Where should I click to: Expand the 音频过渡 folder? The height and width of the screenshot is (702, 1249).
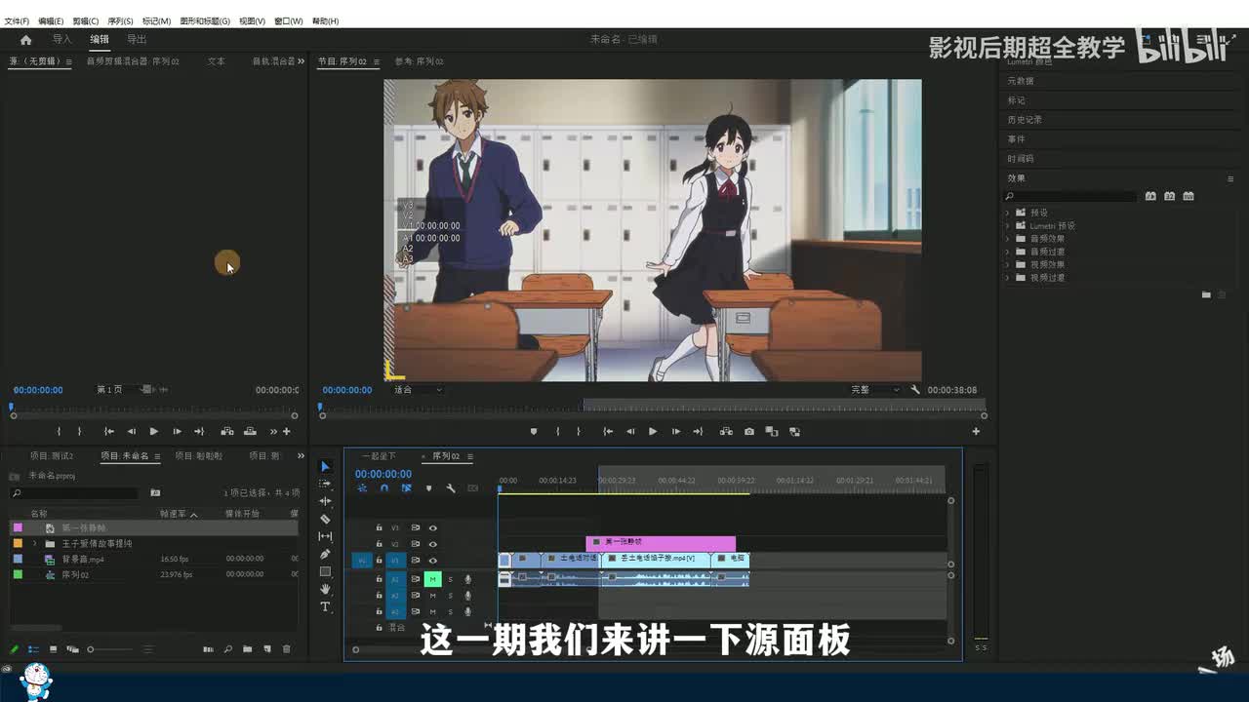1008,252
